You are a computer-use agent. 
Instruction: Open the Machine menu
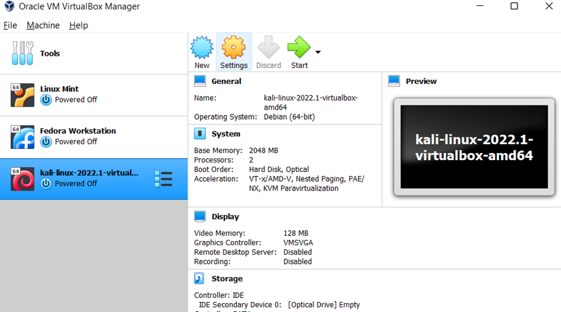click(x=43, y=26)
